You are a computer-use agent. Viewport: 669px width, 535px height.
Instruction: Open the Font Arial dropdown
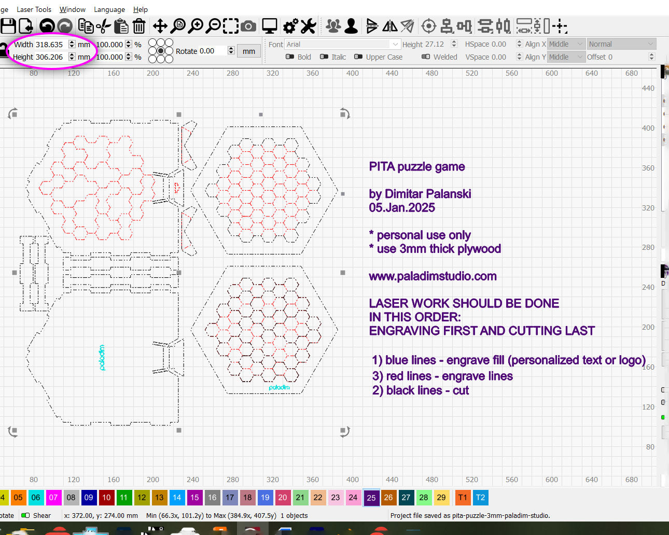tap(343, 45)
